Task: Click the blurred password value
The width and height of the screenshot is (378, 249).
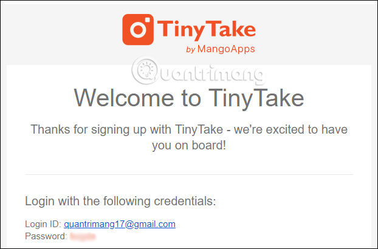Action: pos(83,236)
